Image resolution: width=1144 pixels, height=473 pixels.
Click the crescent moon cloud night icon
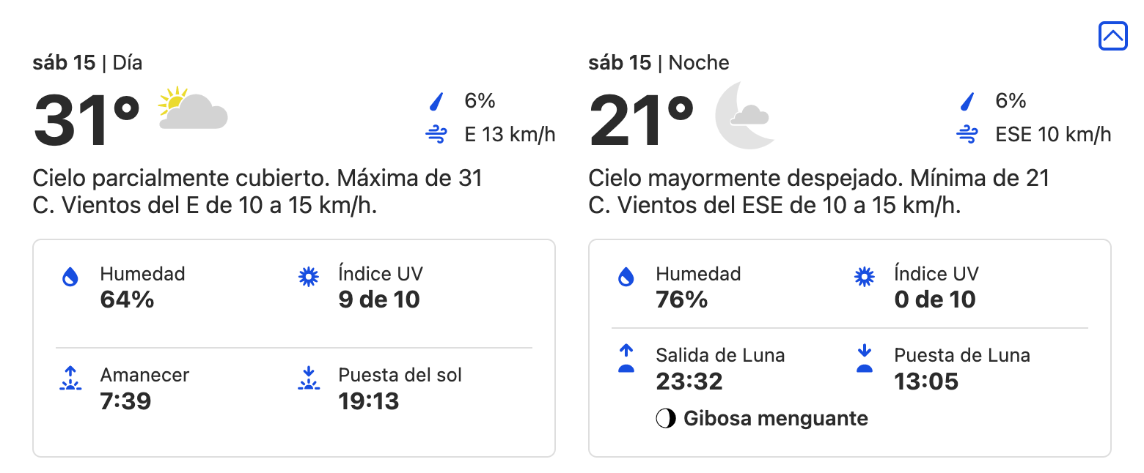[x=745, y=115]
